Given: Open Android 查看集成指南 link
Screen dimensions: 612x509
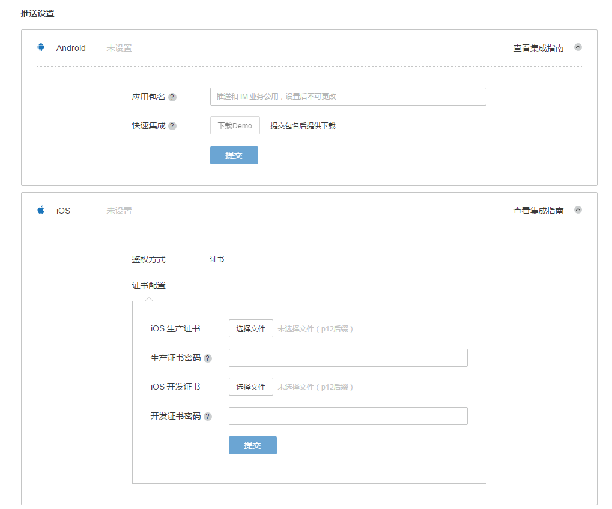Looking at the screenshot, I should 538,48.
